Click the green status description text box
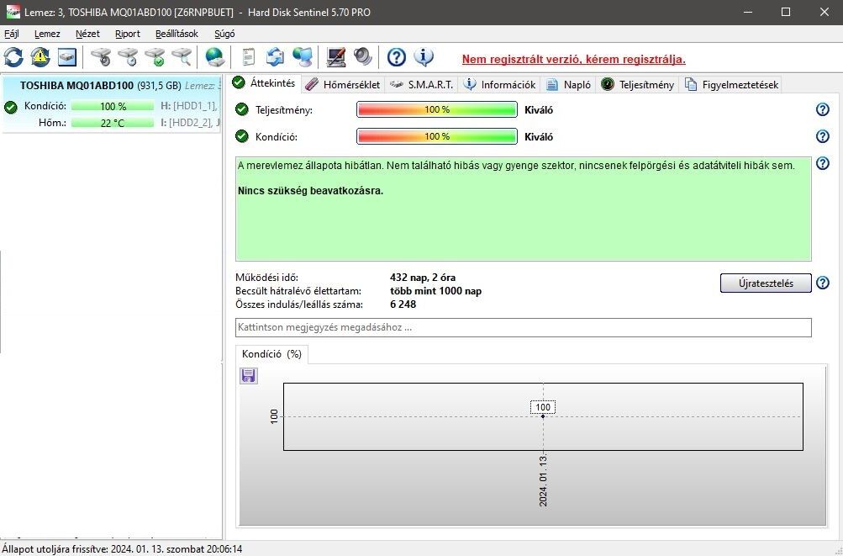The image size is (843, 556). point(523,209)
